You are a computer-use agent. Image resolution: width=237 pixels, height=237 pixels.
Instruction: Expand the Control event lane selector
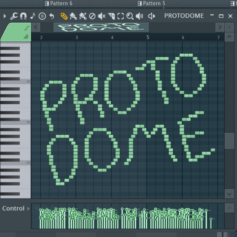tap(29, 208)
